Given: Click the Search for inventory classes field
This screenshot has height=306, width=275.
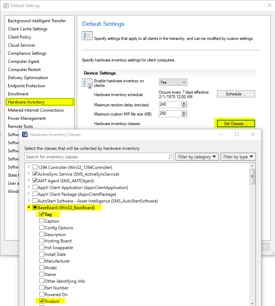Looking at the screenshot, I should click(x=96, y=157).
